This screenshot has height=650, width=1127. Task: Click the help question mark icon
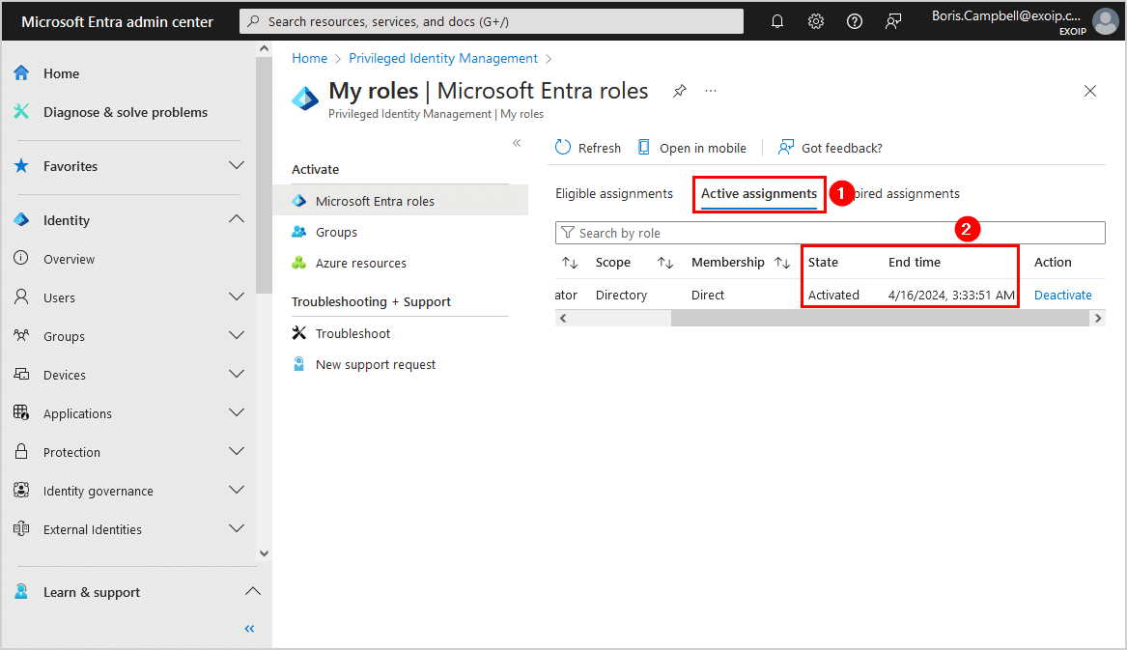[x=855, y=21]
